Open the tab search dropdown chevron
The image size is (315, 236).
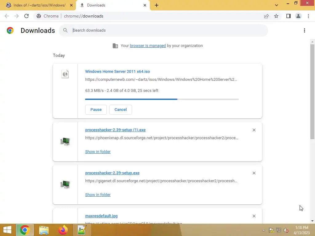(x=277, y=5)
